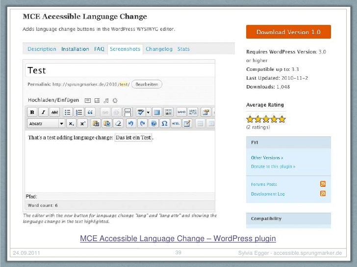This screenshot has width=357, height=267.
Task: Open the Description tab
Action: coord(42,49)
